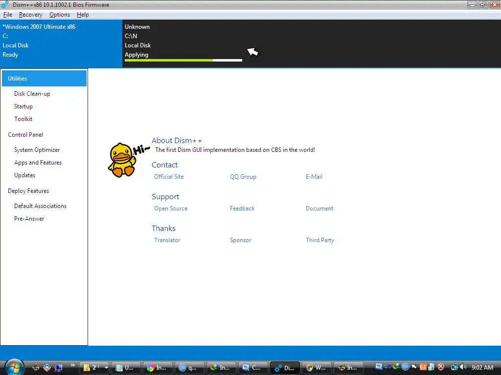Open the File menu
The image size is (501, 375).
click(x=8, y=15)
